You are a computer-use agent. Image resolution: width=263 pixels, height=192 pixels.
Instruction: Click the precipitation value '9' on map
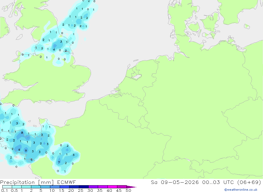26,150
